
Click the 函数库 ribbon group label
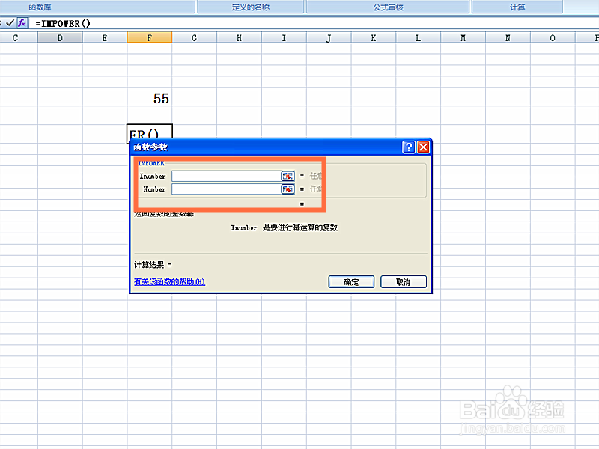pos(40,7)
